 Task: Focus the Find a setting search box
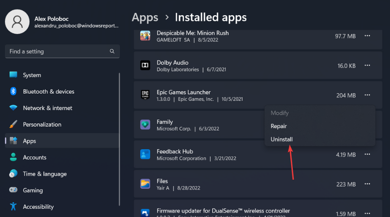pyautogui.click(x=62, y=51)
